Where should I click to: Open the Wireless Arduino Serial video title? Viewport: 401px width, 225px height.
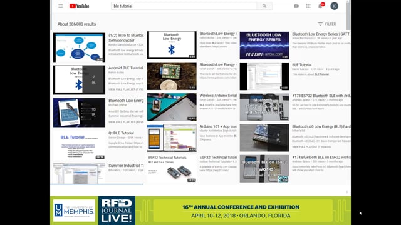(218, 96)
